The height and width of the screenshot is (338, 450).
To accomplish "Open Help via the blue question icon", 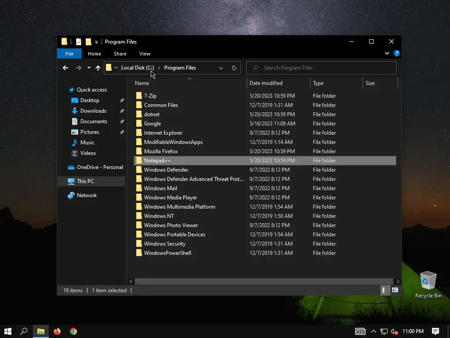I will point(397,53).
